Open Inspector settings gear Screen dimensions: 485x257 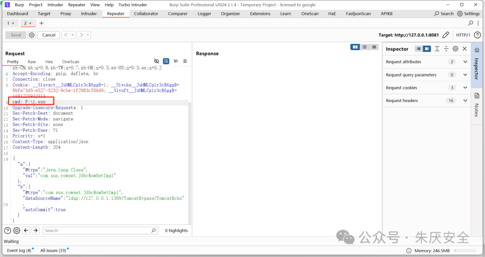click(455, 49)
